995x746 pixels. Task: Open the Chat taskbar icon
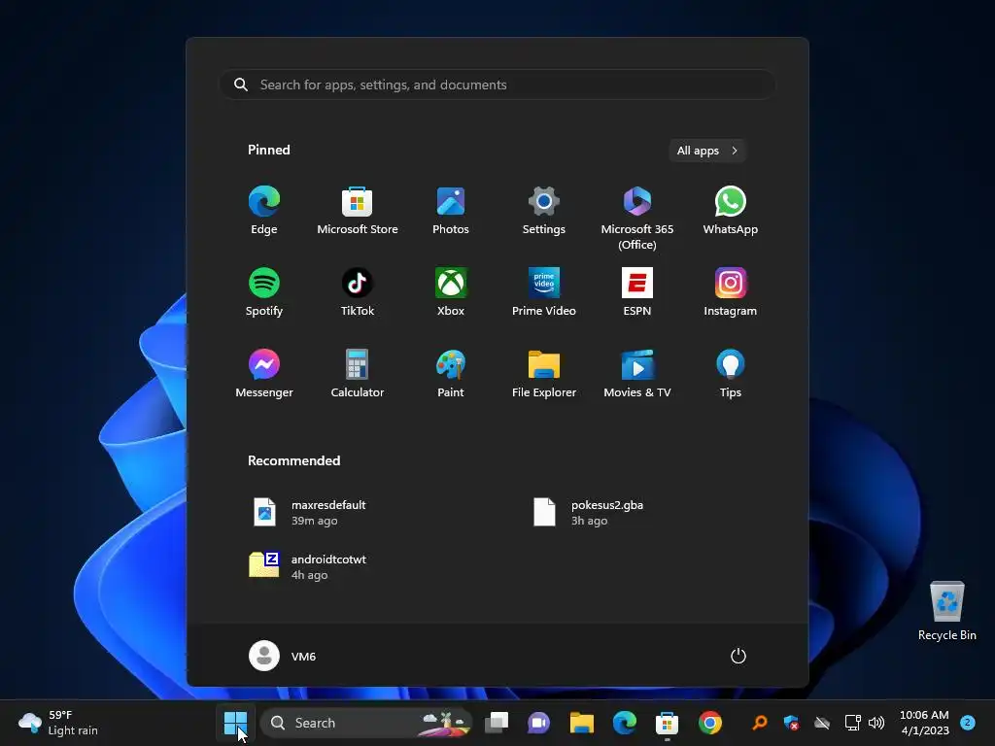(x=538, y=723)
